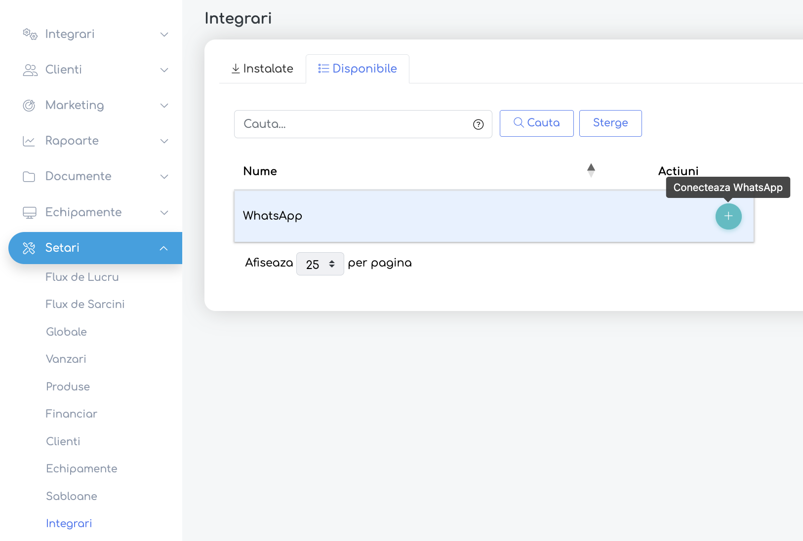Open Flux de Lucru settings submenu

click(x=82, y=277)
